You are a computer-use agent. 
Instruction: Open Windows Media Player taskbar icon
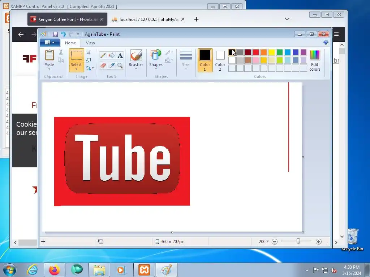click(x=121, y=270)
